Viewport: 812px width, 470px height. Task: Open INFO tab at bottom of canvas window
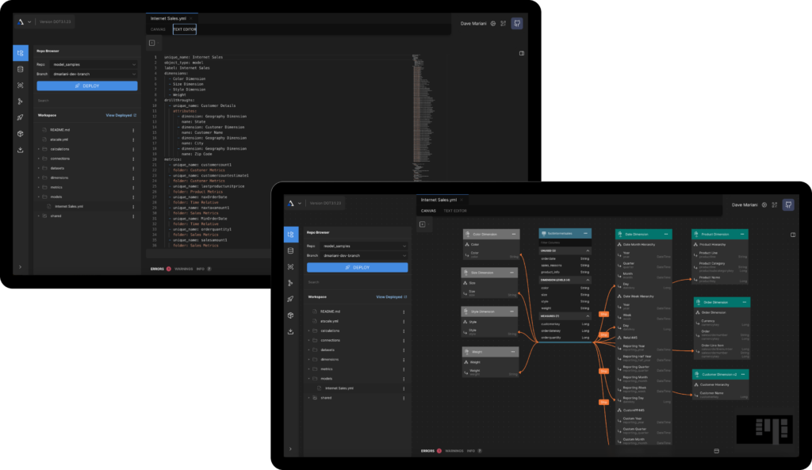click(x=471, y=451)
